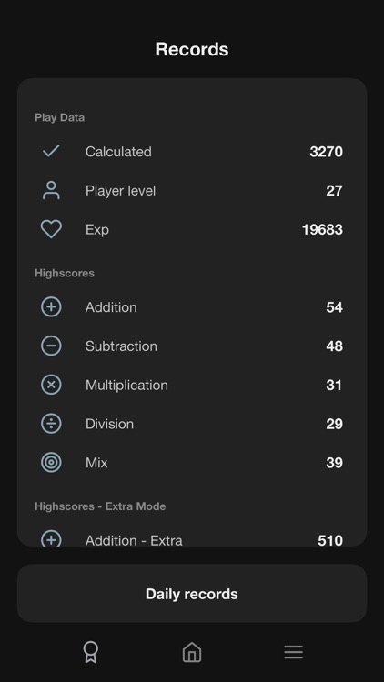The width and height of the screenshot is (384, 682).
Task: Select the Addition highscore row label
Action: [x=111, y=307]
